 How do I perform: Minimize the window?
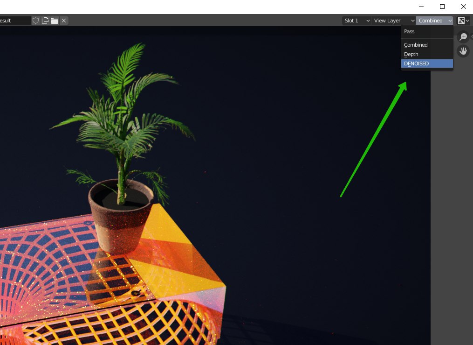[421, 7]
